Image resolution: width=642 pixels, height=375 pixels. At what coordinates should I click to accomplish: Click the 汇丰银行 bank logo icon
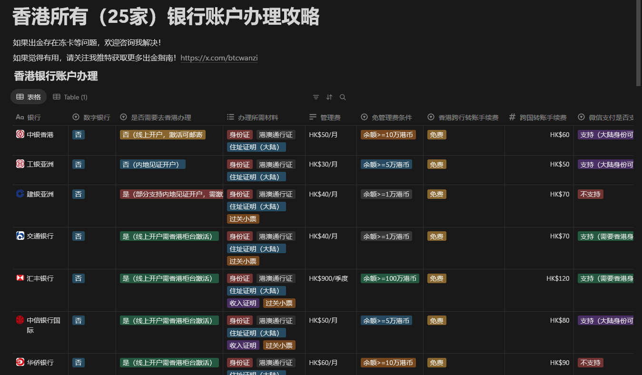pos(20,278)
